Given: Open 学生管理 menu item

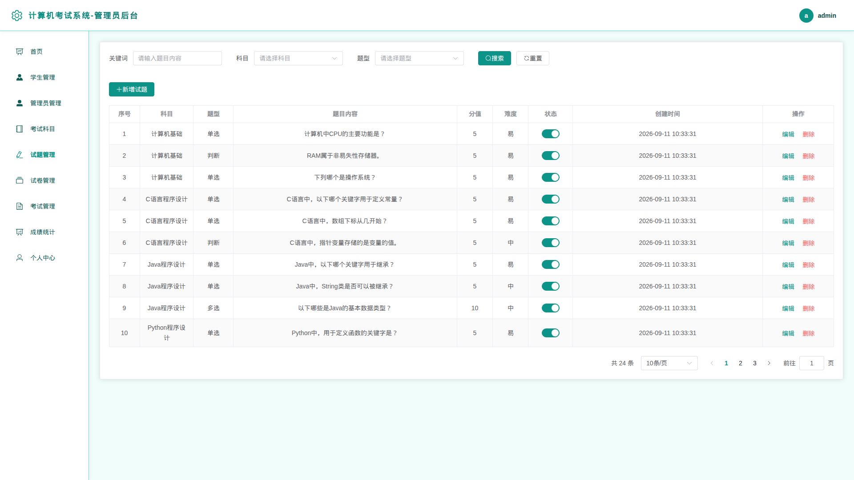Looking at the screenshot, I should (44, 77).
